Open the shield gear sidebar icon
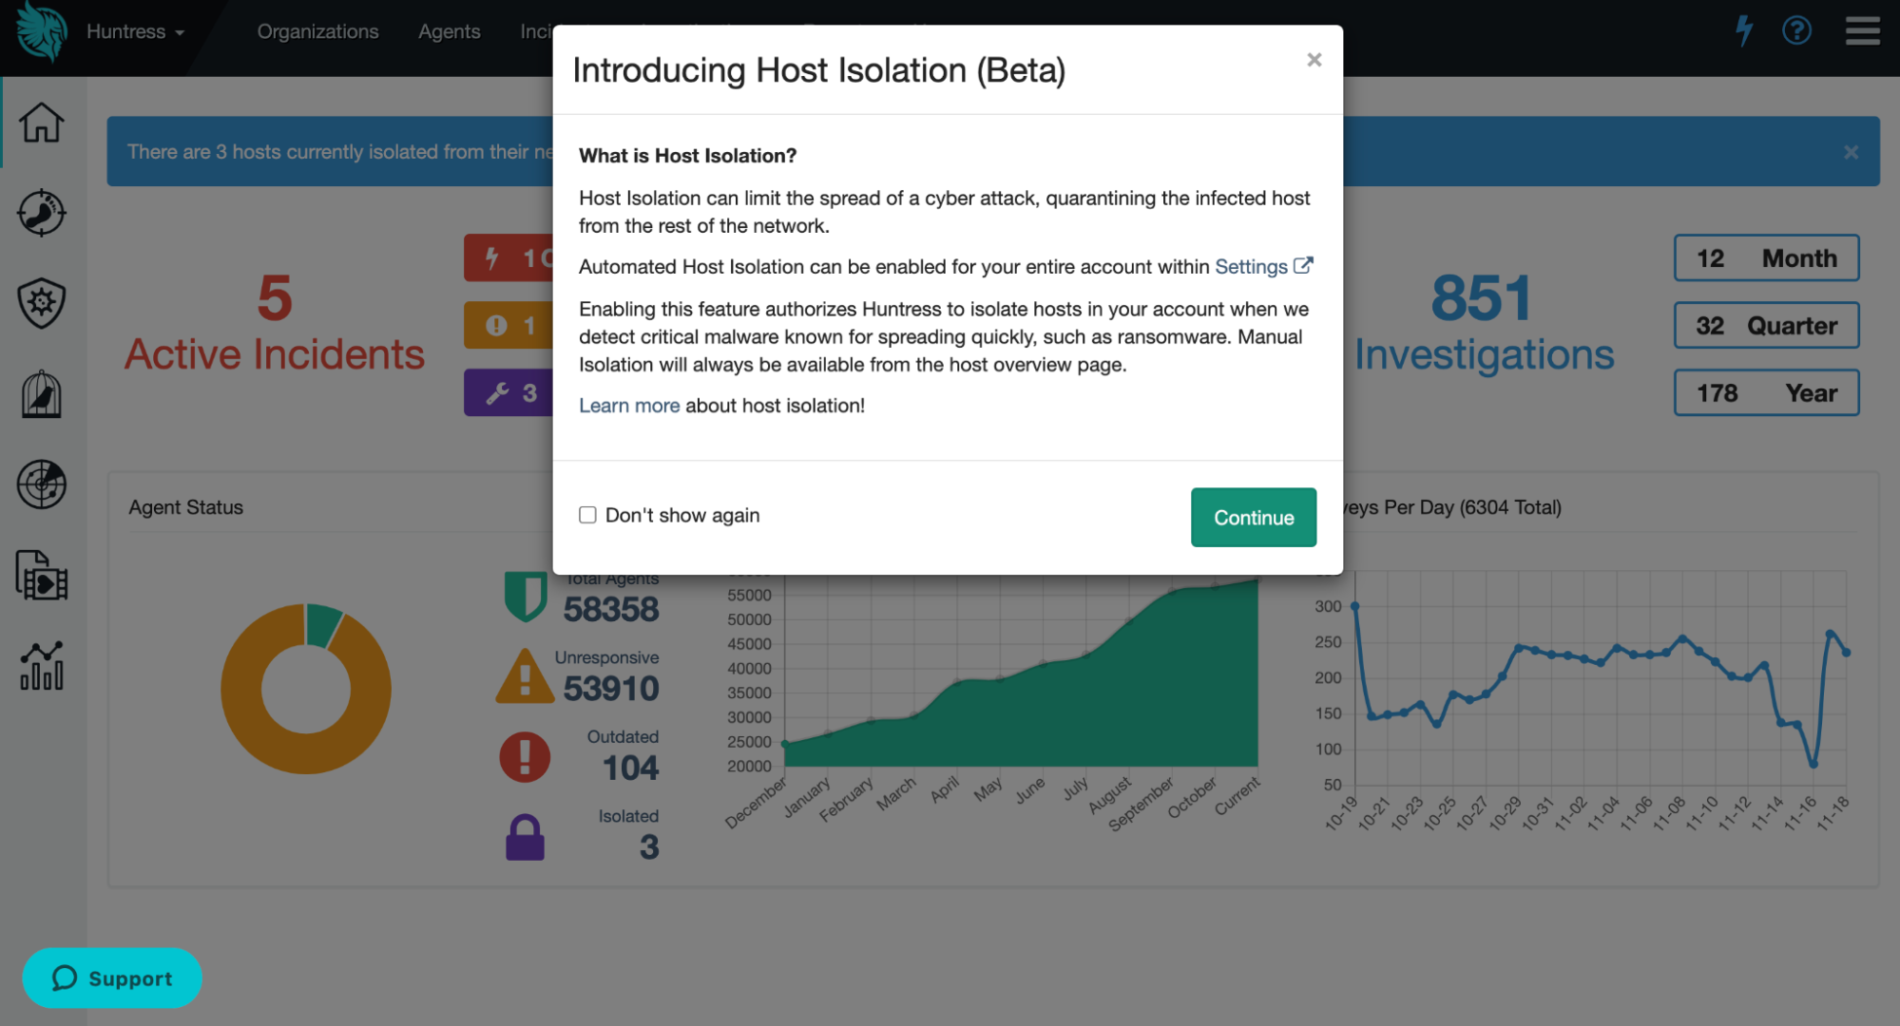 [42, 303]
